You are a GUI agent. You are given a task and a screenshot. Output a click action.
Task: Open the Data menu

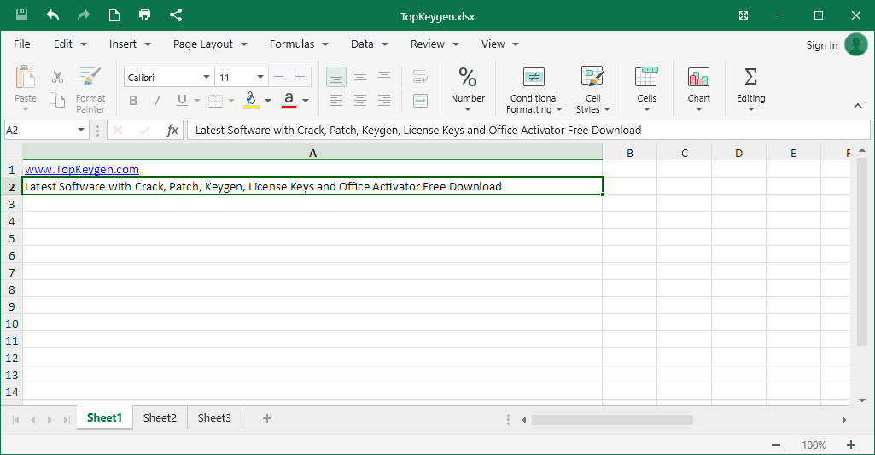369,44
